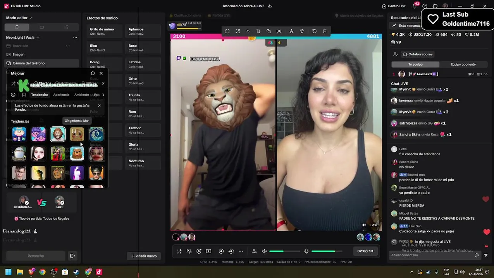
Task: Switch to the Tendencias tab
Action: pos(40,95)
